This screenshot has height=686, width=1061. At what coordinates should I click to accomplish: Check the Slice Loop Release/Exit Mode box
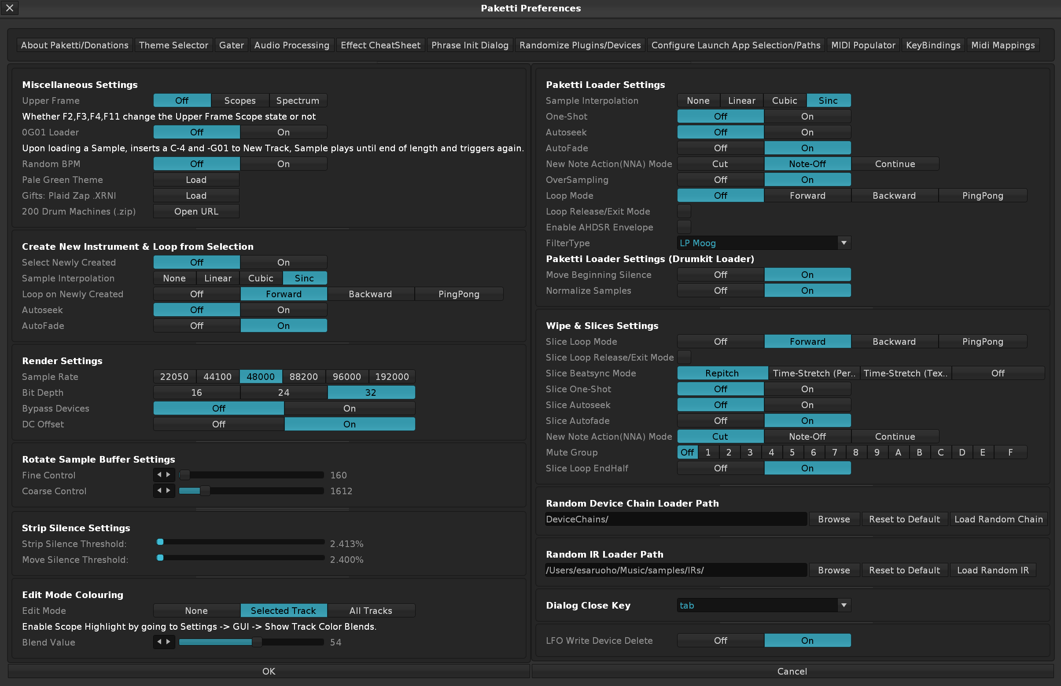684,357
